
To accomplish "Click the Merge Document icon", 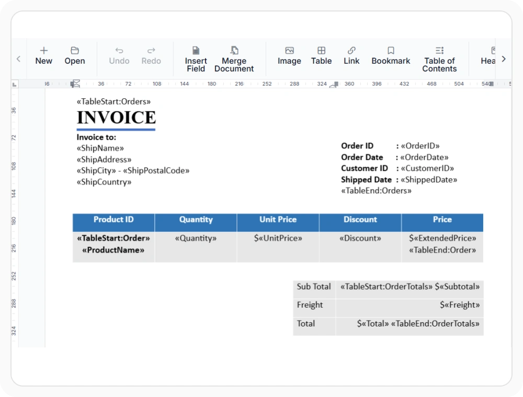I will (234, 50).
